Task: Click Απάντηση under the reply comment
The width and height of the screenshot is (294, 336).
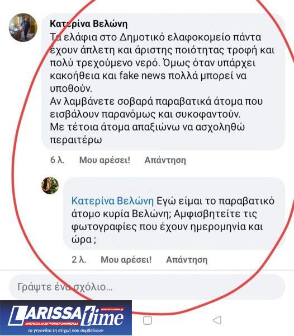Action: 187,259
